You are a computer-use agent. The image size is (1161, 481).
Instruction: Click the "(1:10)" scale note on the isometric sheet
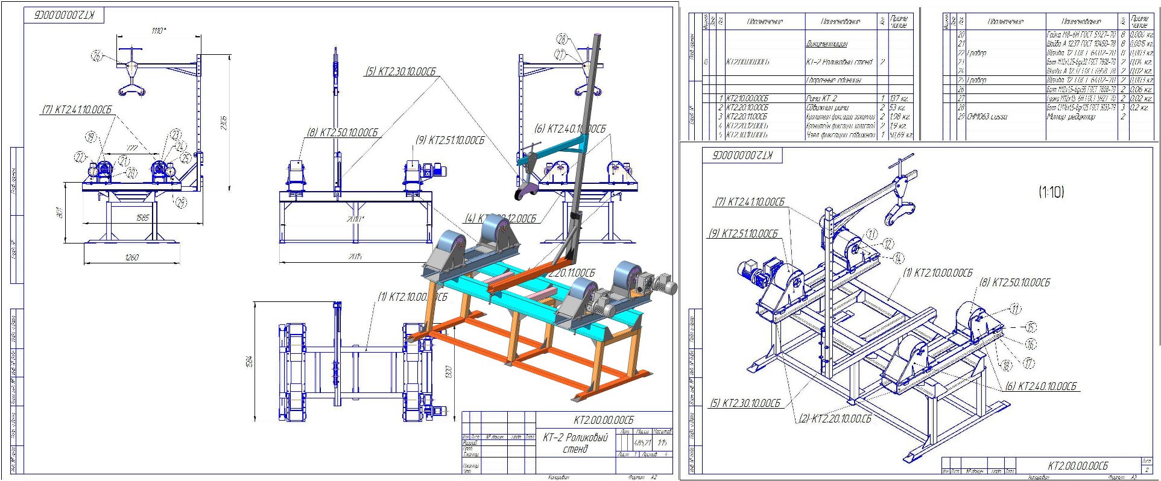1051,192
